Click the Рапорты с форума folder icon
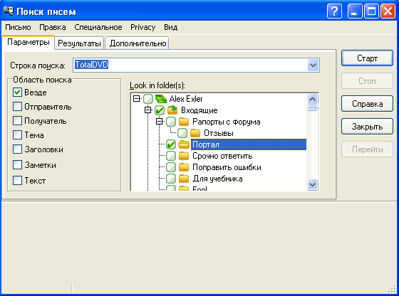This screenshot has width=399, height=296. 184,122
